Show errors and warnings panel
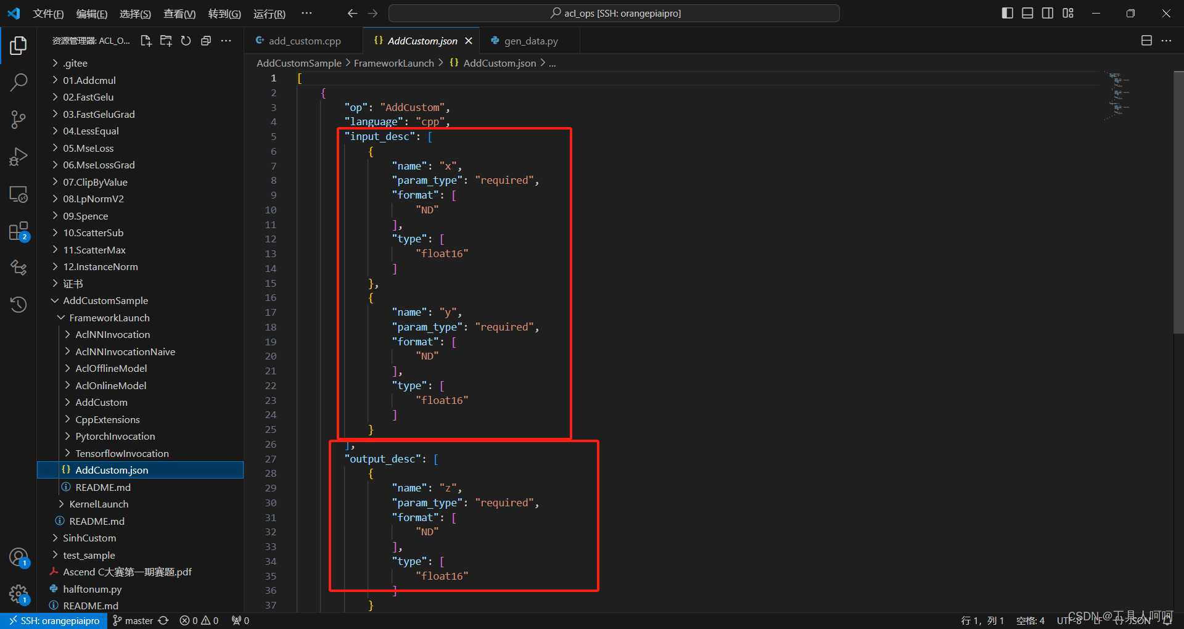 (x=199, y=620)
